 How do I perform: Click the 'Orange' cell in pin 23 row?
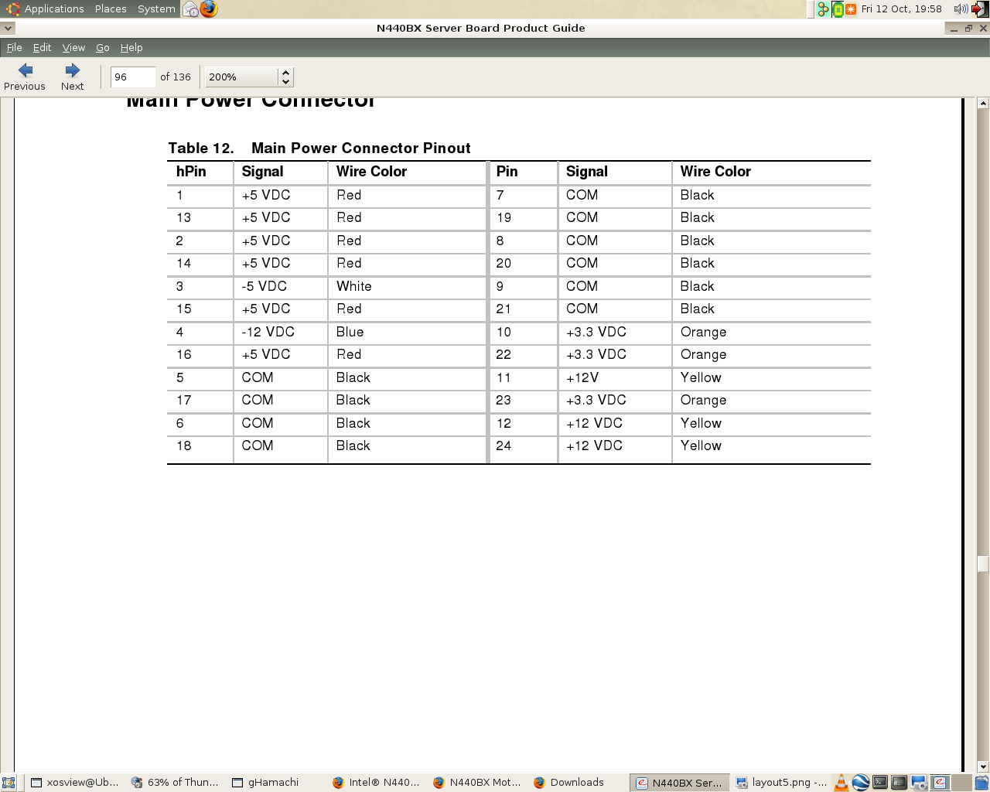[x=703, y=401]
